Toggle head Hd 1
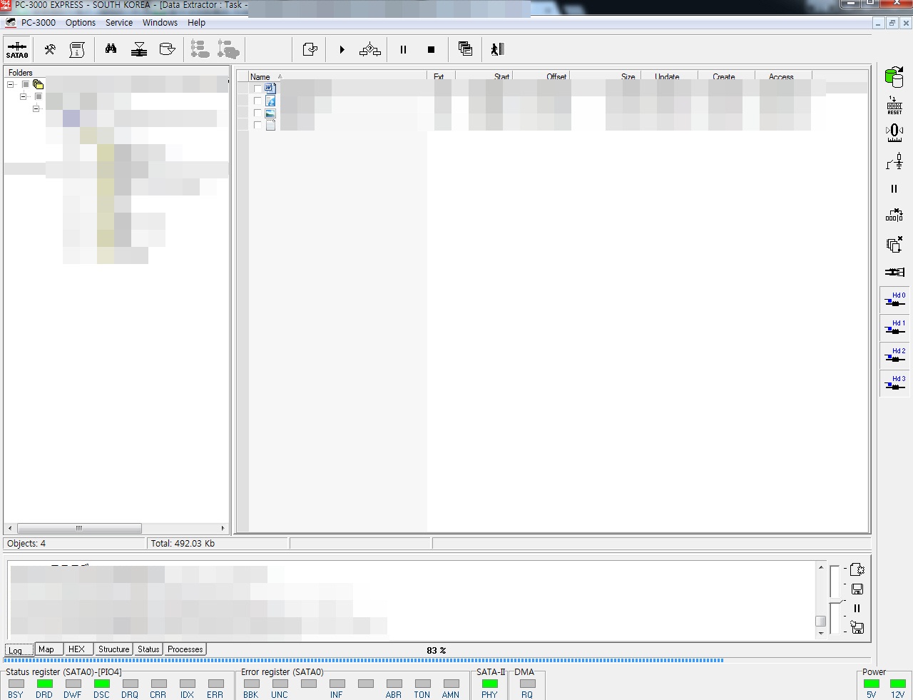Screen dimensions: 913x700 [x=894, y=328]
